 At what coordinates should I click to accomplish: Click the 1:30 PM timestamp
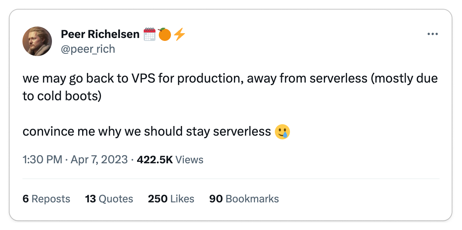[42, 160]
